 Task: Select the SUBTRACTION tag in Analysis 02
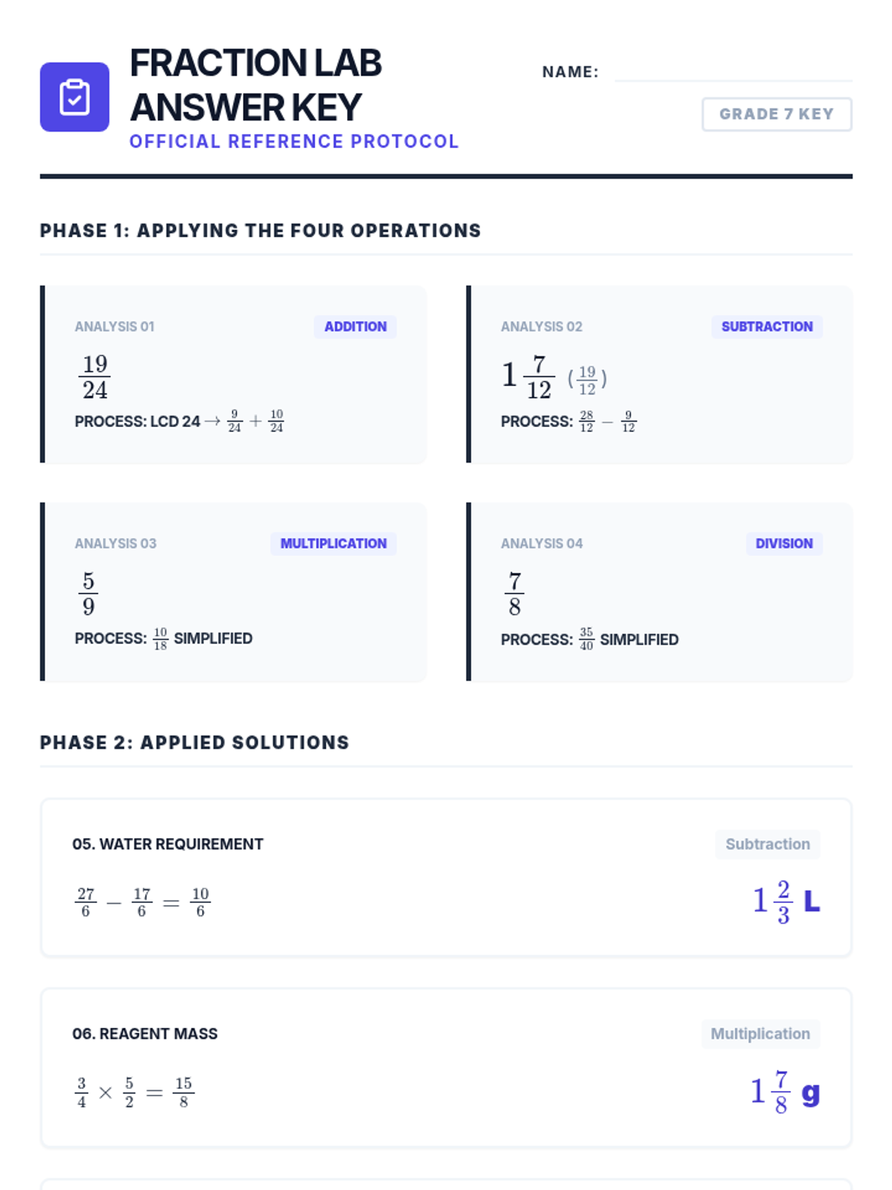tap(766, 327)
